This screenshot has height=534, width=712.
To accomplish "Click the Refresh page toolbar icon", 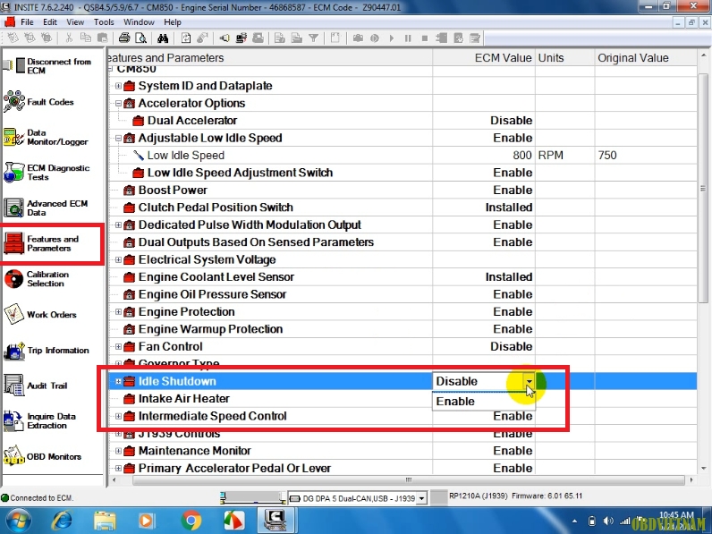I will (x=186, y=38).
